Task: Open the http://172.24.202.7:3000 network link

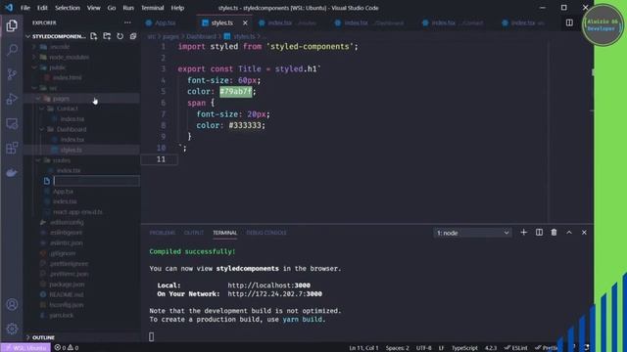Action: (274, 294)
